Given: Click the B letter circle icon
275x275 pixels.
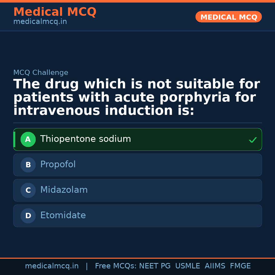Looking at the screenshot, I should coord(28,165).
